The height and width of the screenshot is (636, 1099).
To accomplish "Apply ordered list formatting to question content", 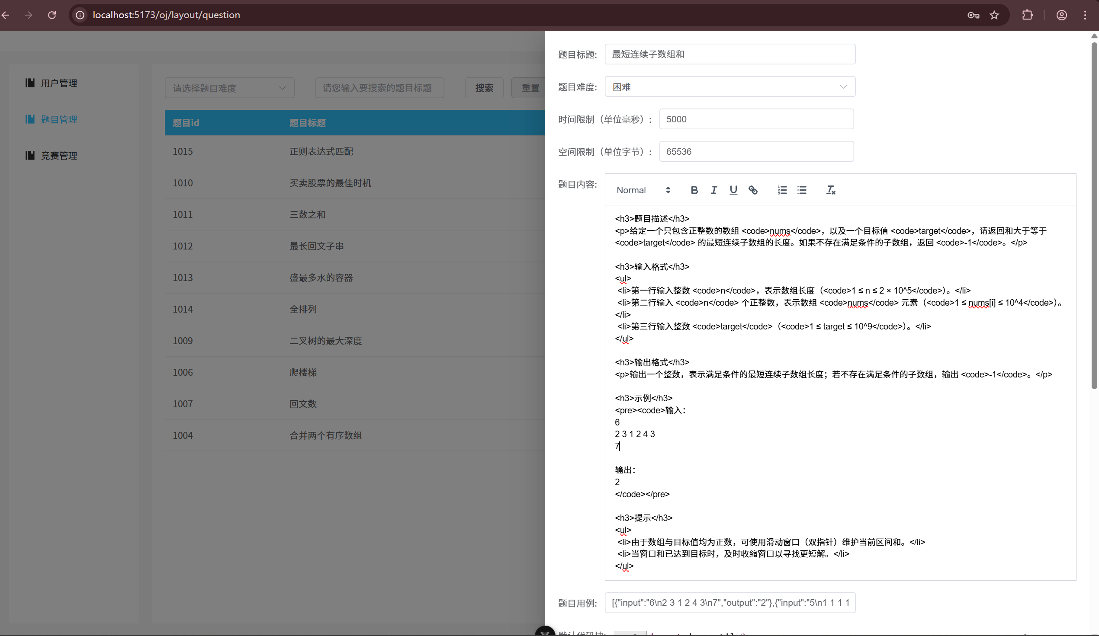I will point(782,190).
